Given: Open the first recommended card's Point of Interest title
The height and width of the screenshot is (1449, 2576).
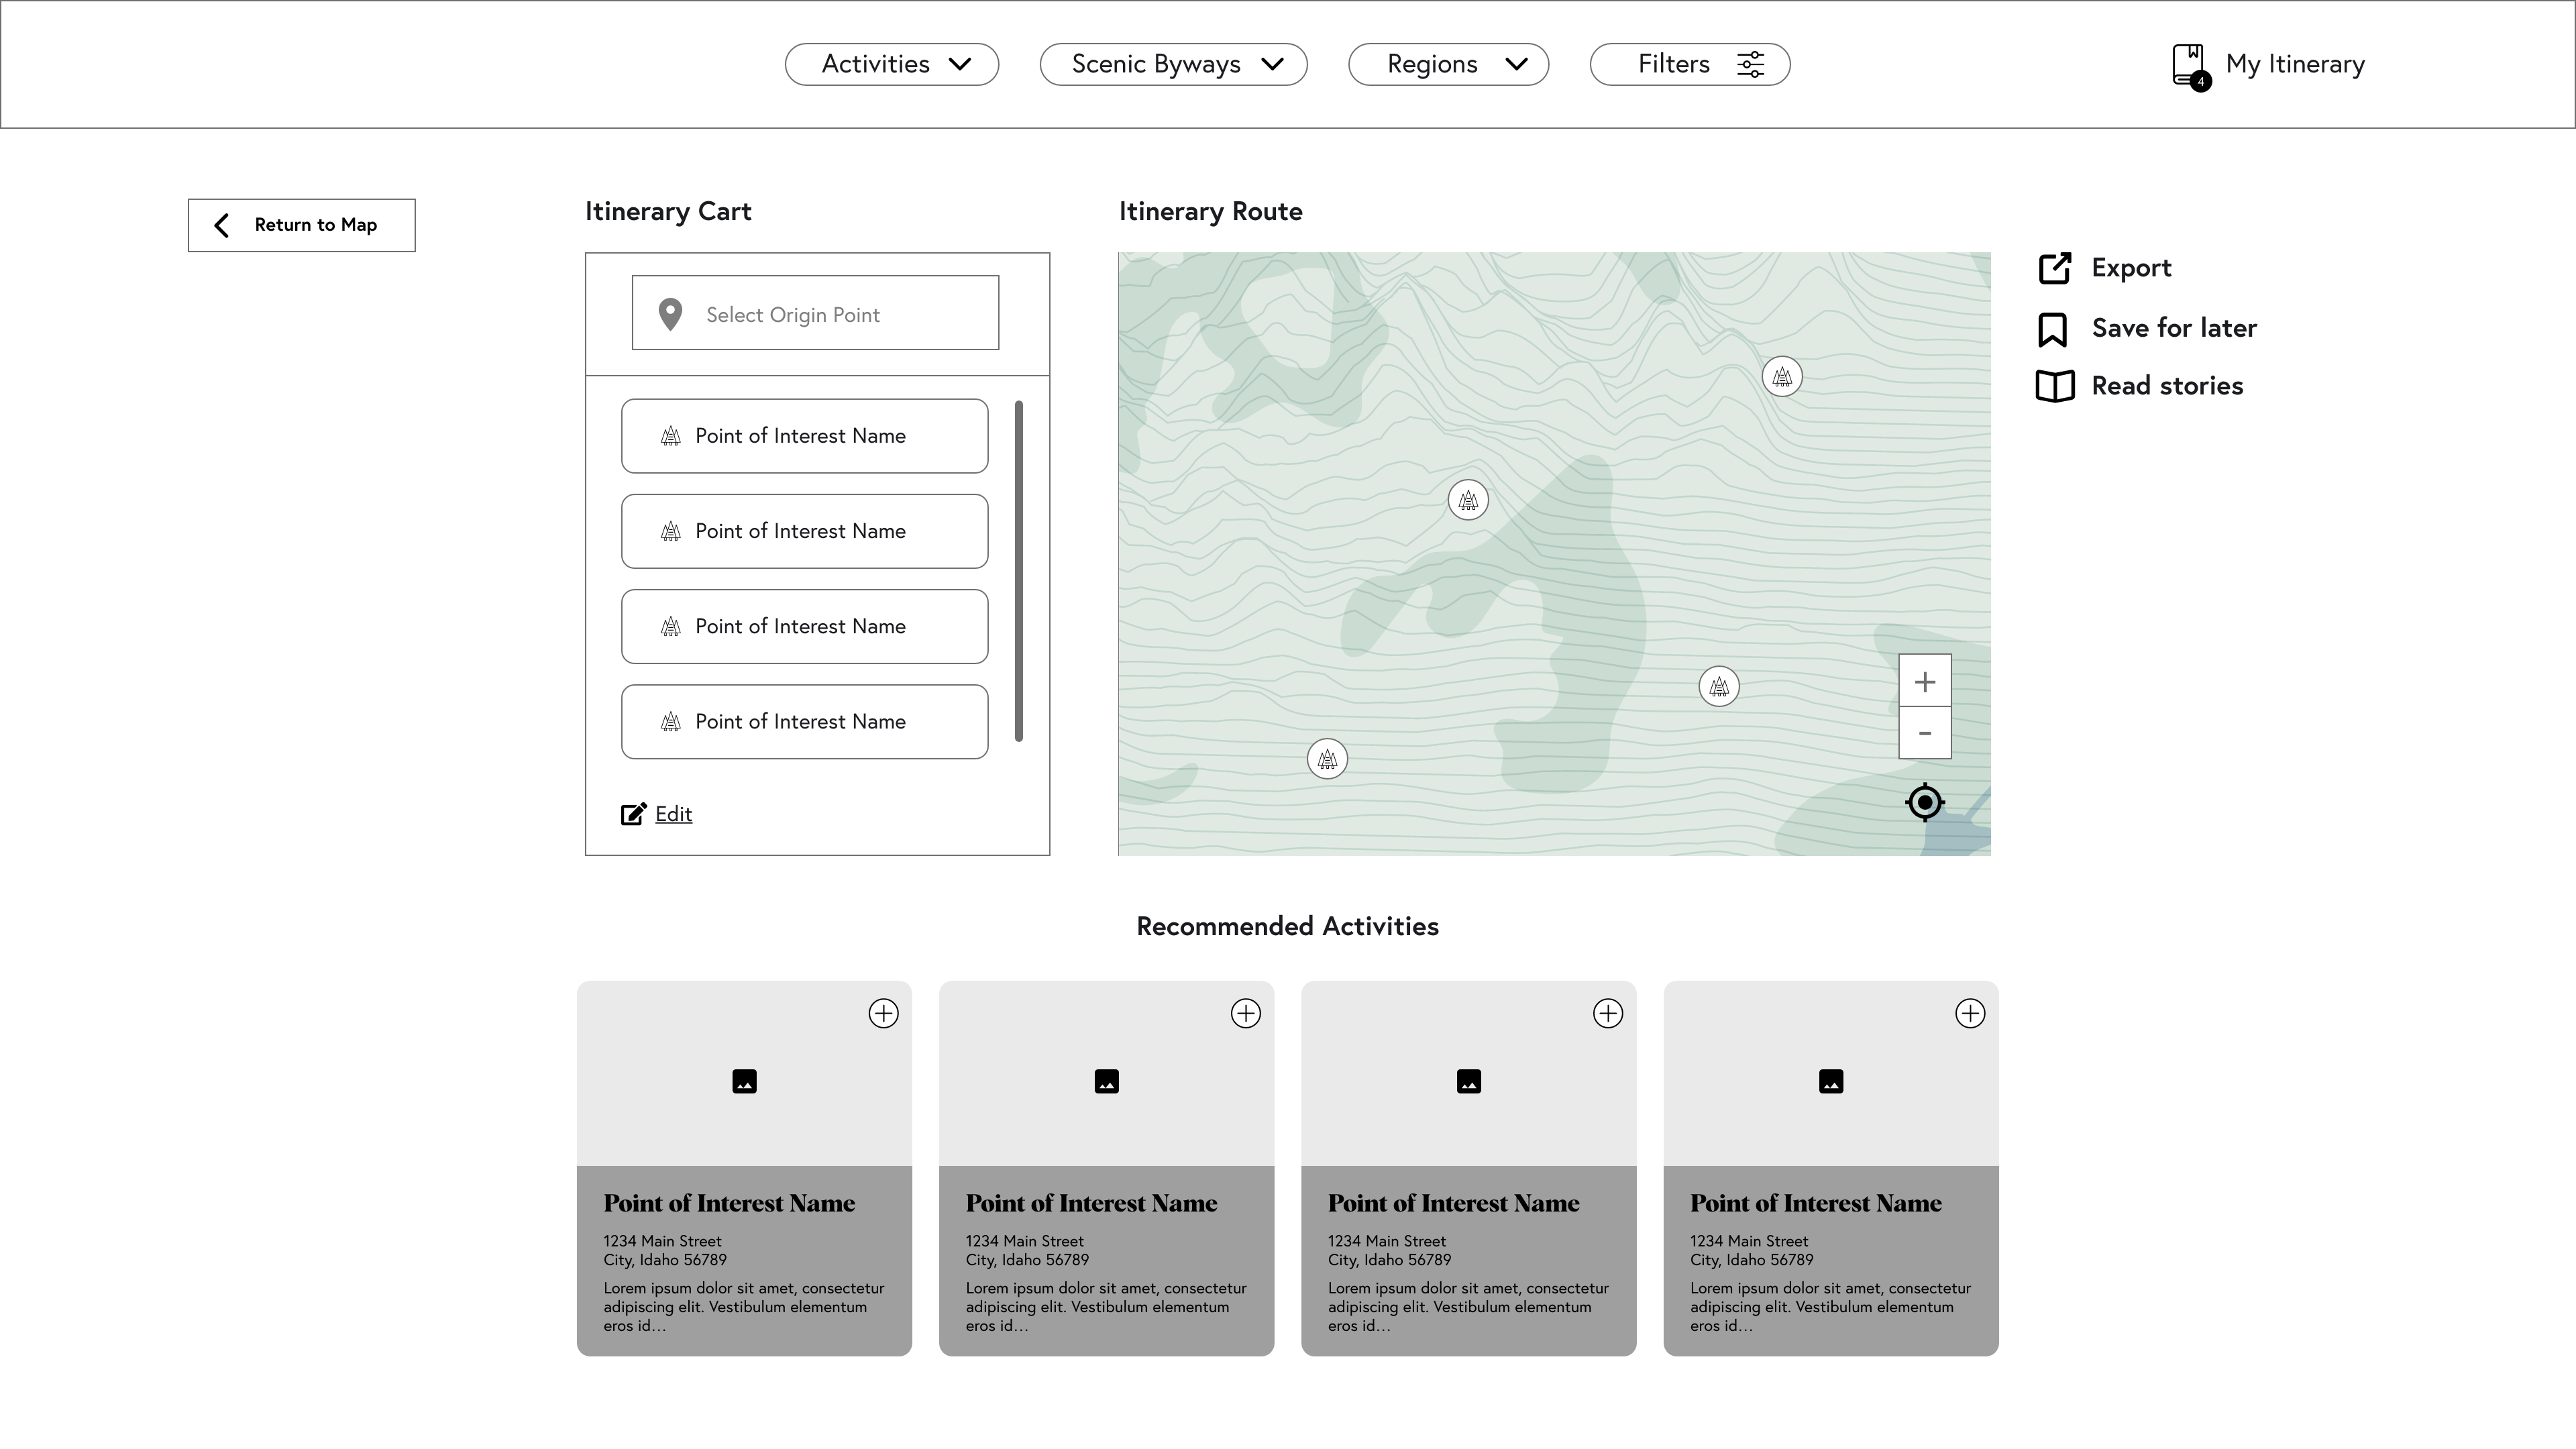Looking at the screenshot, I should 729,1203.
